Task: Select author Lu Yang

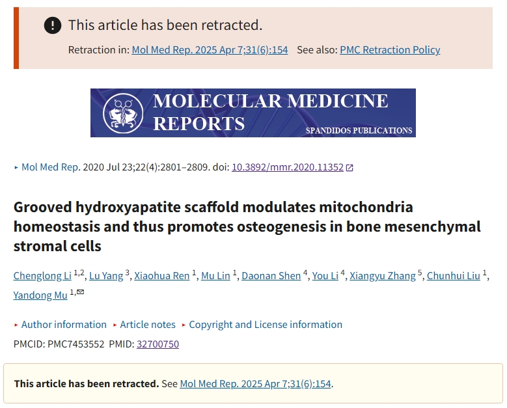Action: pyautogui.click(x=106, y=276)
